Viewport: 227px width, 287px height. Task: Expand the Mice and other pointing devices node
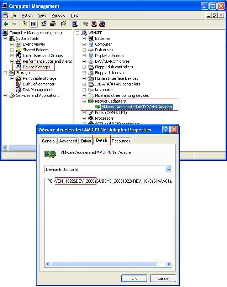coord(84,95)
